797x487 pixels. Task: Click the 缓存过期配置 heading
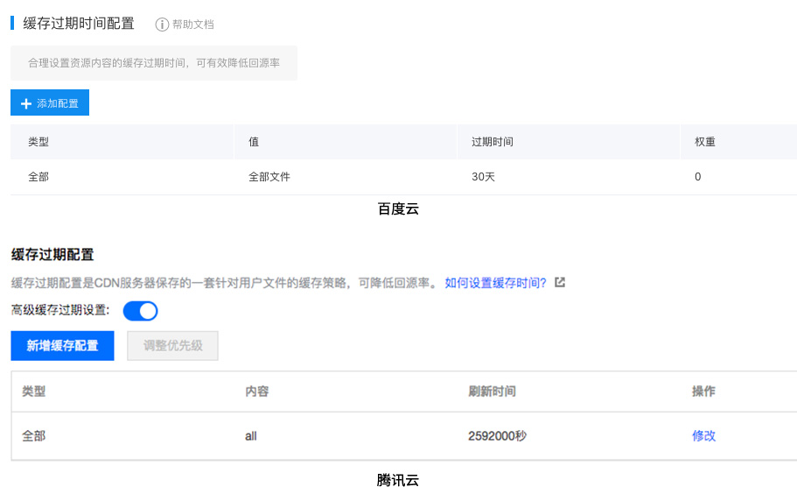52,254
